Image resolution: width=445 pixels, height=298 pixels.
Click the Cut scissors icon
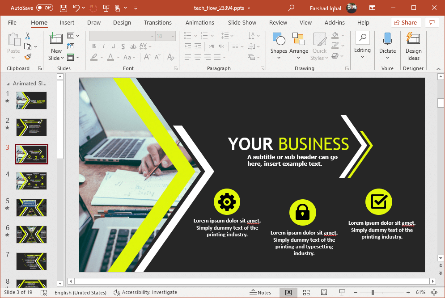click(x=28, y=36)
